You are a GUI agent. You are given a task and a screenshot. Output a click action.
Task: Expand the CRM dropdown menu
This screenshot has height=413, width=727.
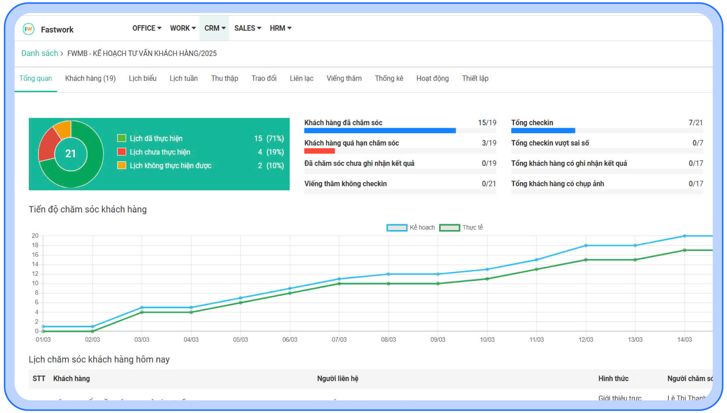coord(214,28)
